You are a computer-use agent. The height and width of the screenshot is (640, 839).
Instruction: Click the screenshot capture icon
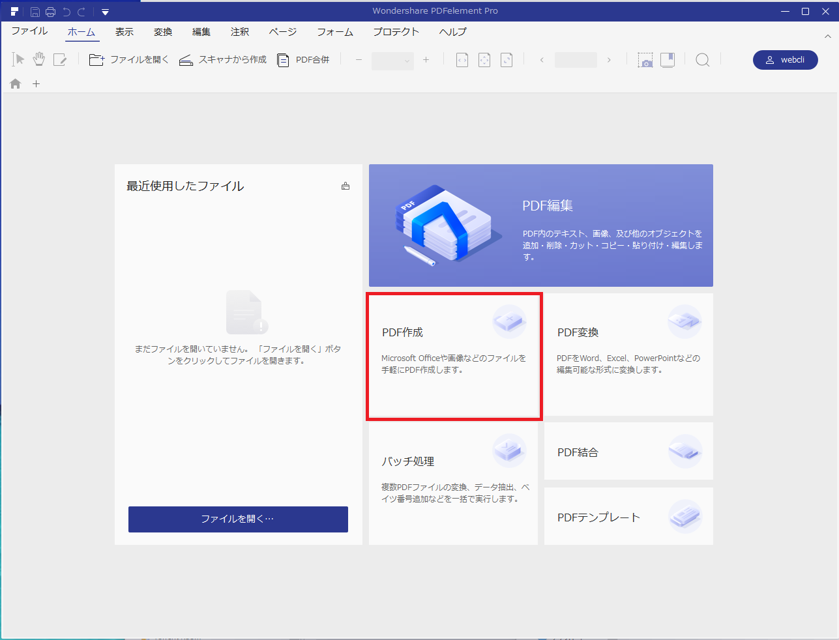coord(645,60)
